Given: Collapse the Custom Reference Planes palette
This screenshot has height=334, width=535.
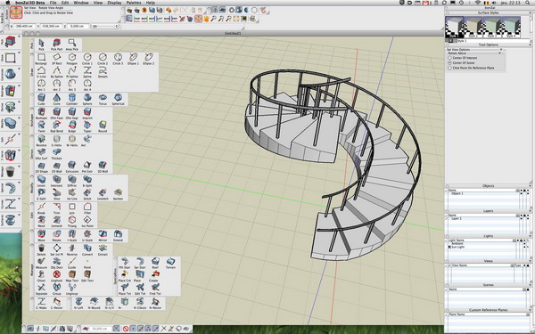Looking at the screenshot, I should (531, 310).
